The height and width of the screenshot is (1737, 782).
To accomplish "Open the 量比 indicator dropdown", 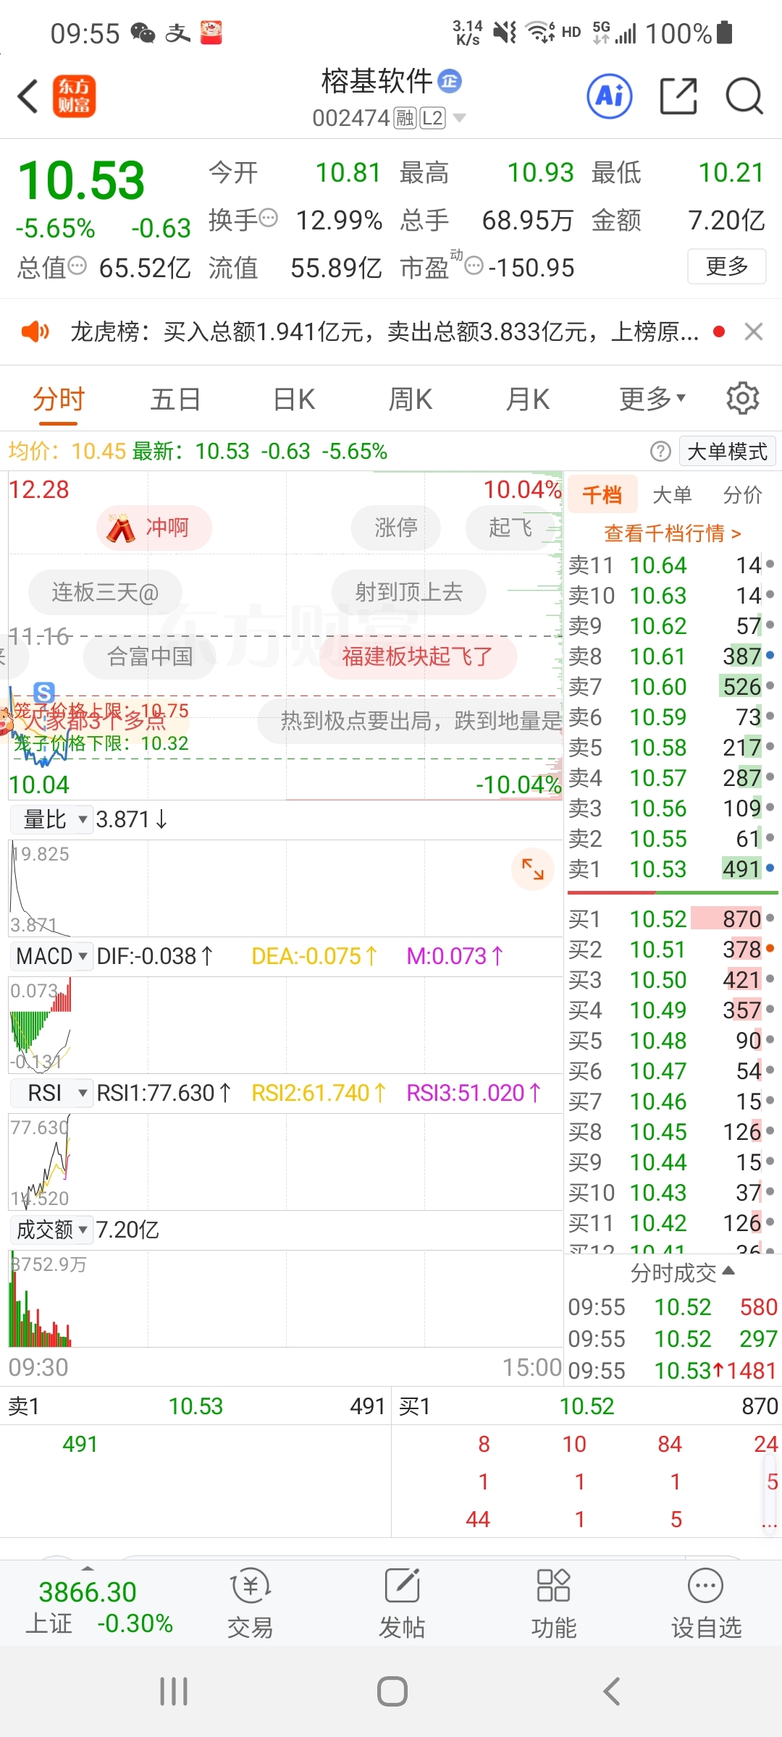I will coord(52,819).
